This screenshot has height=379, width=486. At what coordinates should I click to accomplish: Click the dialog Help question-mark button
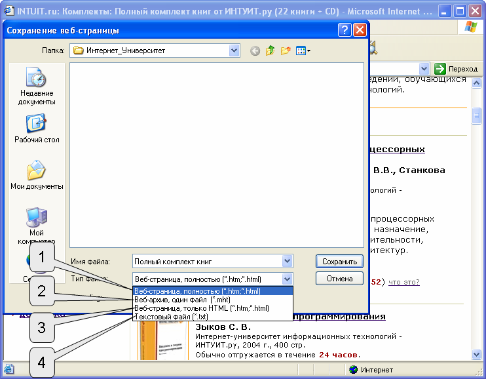pos(345,30)
